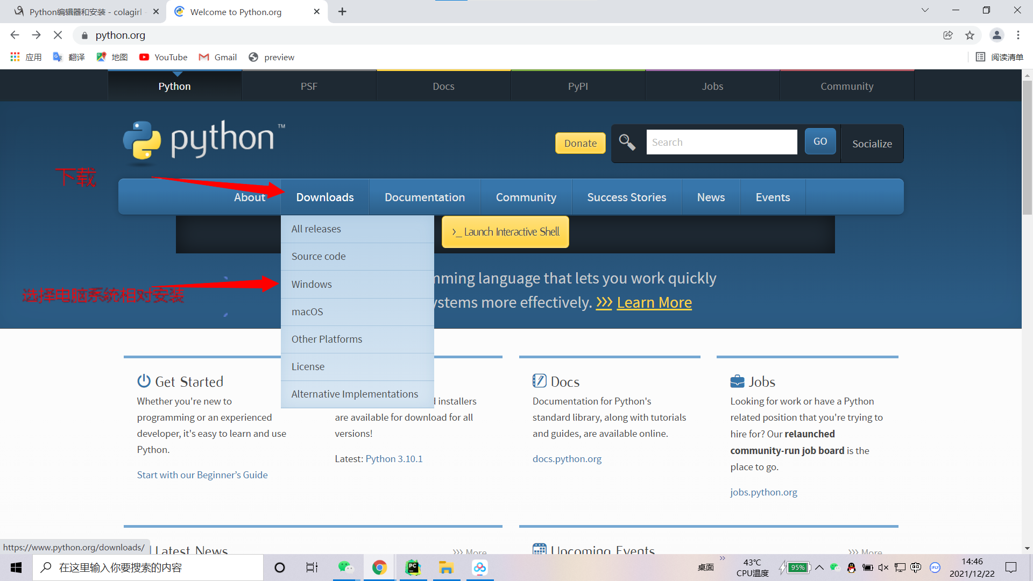Viewport: 1033px width, 581px height.
Task: Expand the tab search chevron
Action: coord(925,10)
